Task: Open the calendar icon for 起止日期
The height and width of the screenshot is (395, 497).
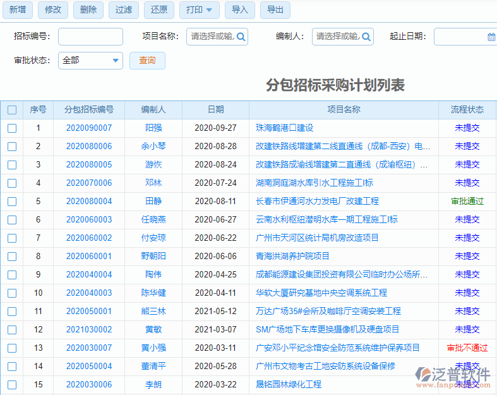Action: [x=491, y=37]
